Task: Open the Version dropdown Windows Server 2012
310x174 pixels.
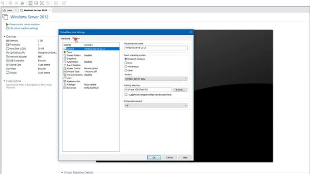Action: 156,79
